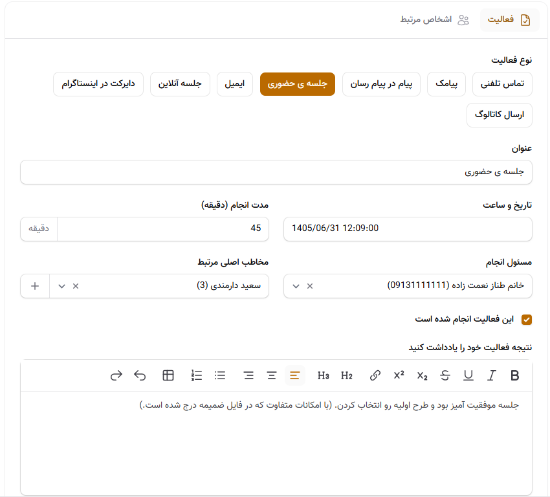Image resolution: width=550 pixels, height=497 pixels.
Task: Select پیام در پیام رسان activity type
Action: [381, 84]
